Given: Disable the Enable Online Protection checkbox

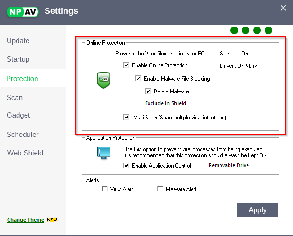Looking at the screenshot, I should (x=126, y=65).
